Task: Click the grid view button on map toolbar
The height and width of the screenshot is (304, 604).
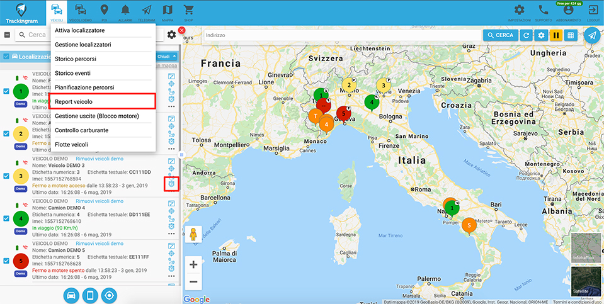Action: point(571,35)
